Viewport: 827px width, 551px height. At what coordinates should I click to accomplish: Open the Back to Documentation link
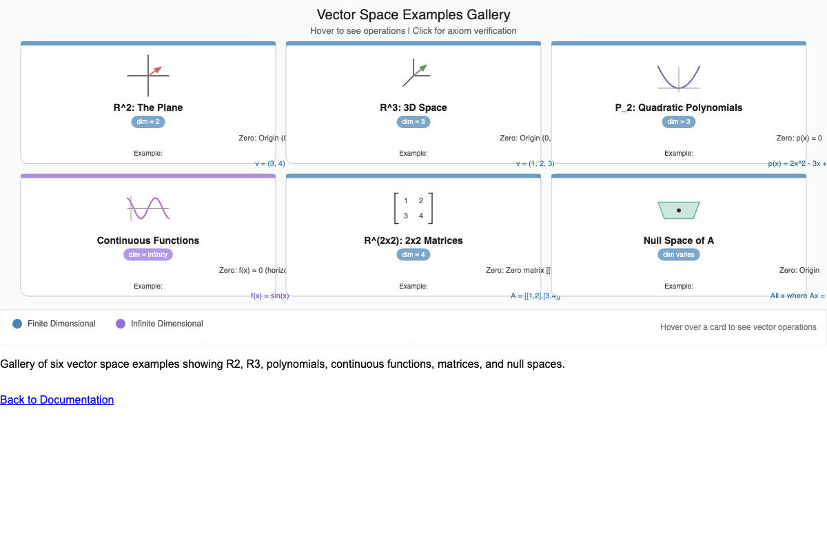pos(57,399)
